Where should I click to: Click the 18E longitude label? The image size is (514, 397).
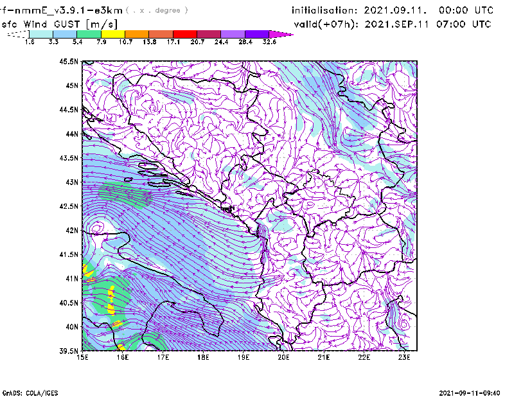click(x=203, y=357)
